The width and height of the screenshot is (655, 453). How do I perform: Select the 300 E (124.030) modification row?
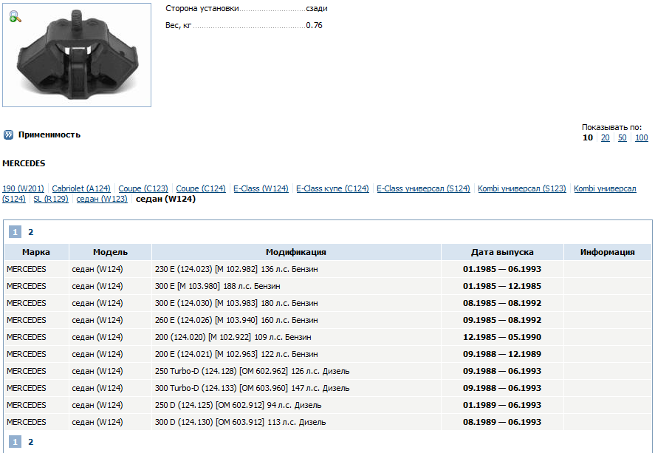(x=328, y=303)
